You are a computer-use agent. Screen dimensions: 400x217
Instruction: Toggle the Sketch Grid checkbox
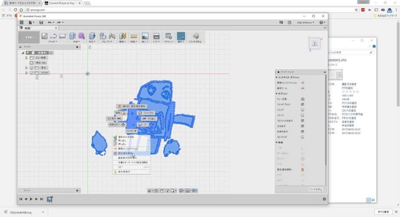(x=303, y=104)
